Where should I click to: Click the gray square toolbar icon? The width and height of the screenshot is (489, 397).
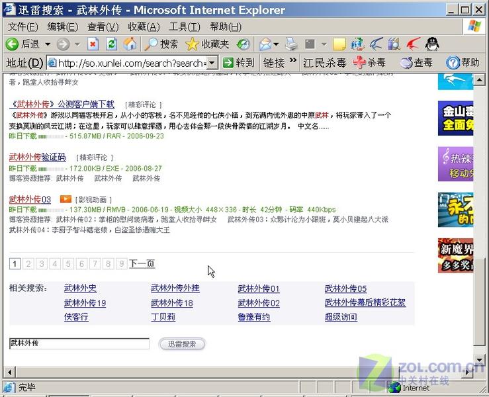pos(310,44)
